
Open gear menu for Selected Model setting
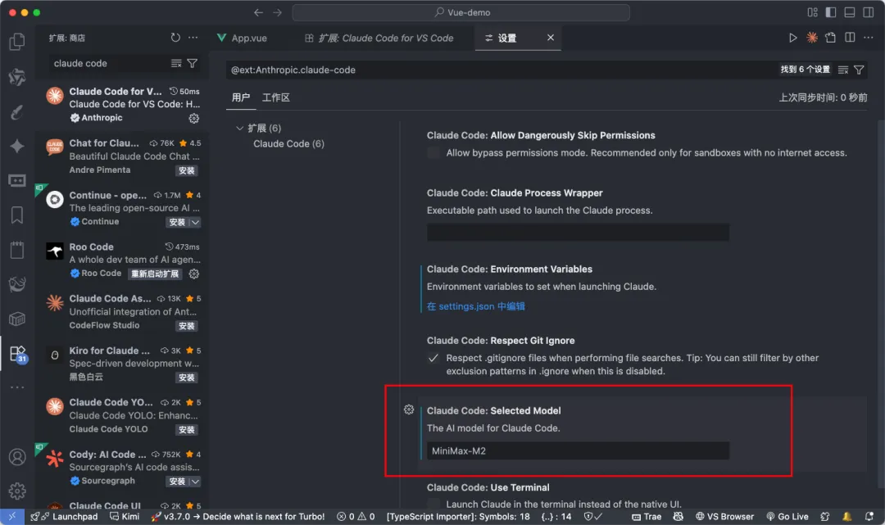click(x=409, y=410)
